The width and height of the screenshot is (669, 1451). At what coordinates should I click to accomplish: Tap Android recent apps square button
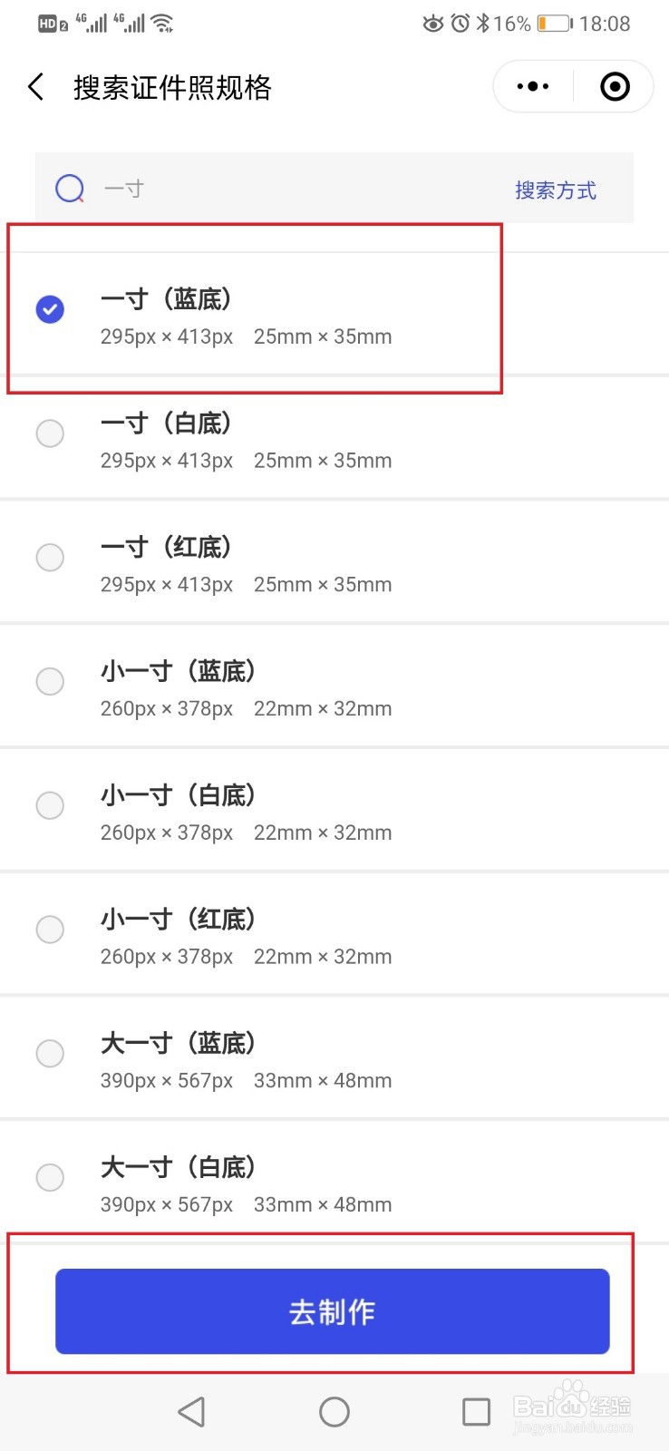click(x=476, y=1411)
